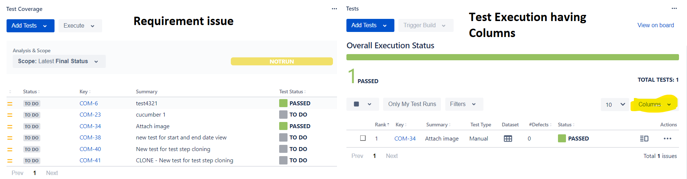Expand the Scope: Latest Final Status dropdown
Image resolution: width=687 pixels, height=179 pixels.
[x=59, y=61]
